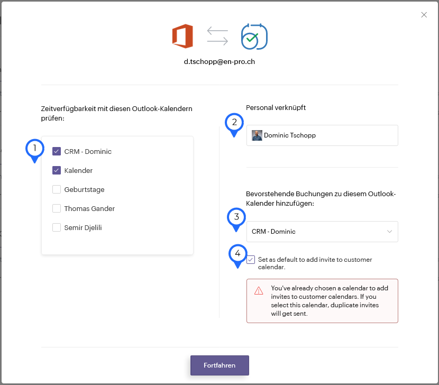Open the CRM - Dominic calendar dropdown
Viewport: 439px width, 385px height.
pos(322,232)
